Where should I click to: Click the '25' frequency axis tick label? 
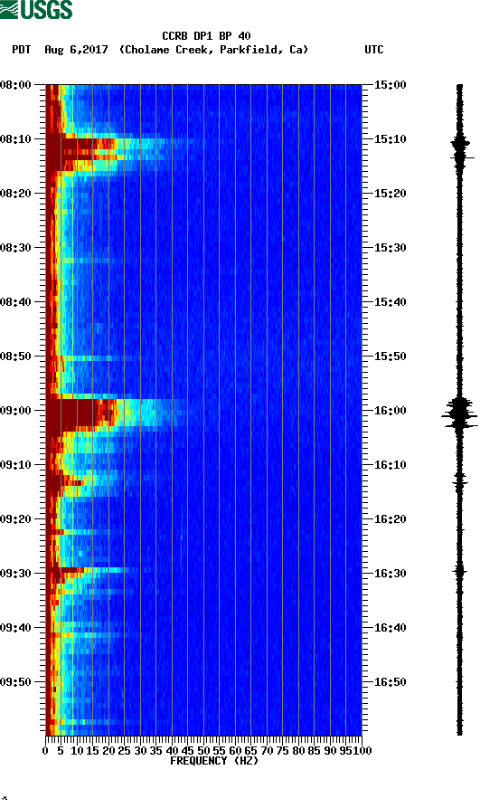pos(124,751)
